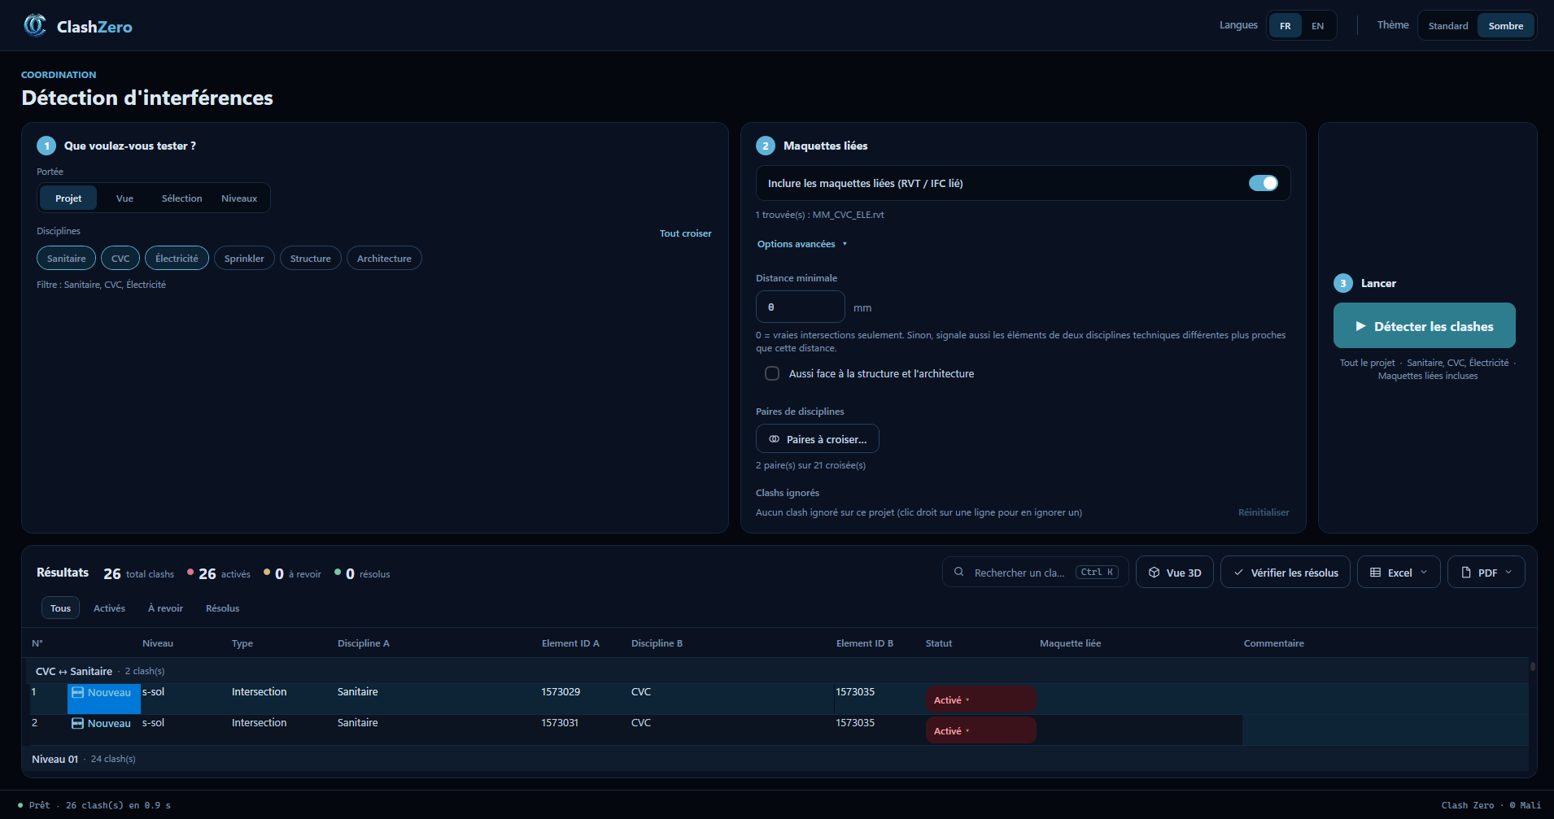
Task: Click the play icon in Détecter les clashes
Action: 1360,326
